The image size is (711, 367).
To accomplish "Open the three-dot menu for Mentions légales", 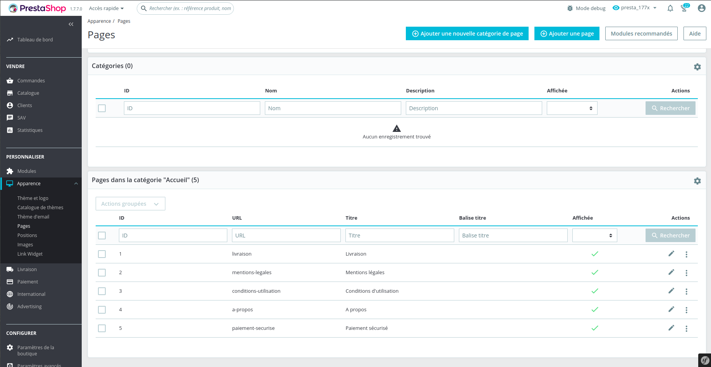I will click(686, 273).
